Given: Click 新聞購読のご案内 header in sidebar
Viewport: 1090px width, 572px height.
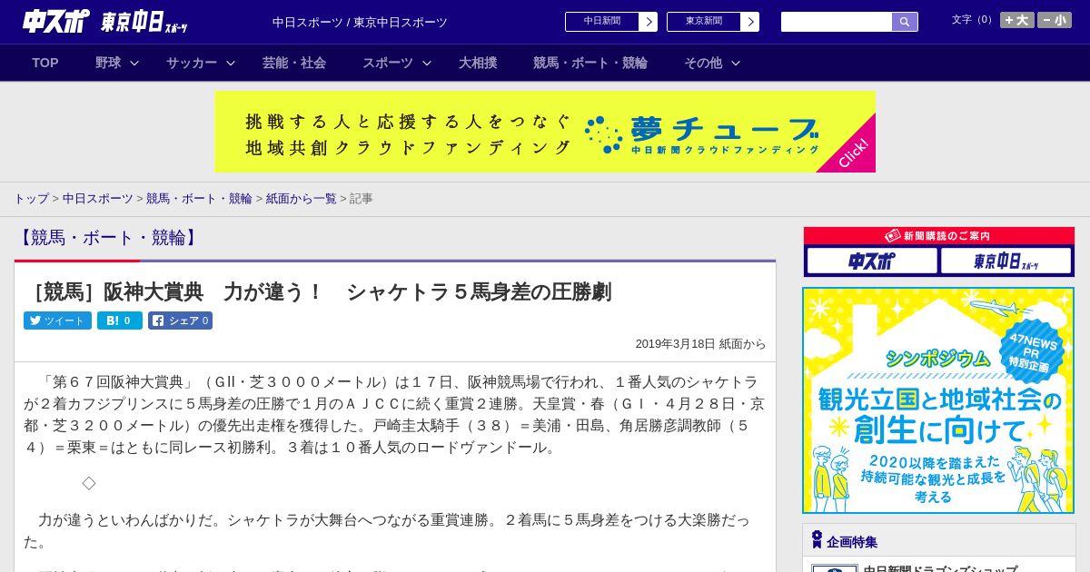Looking at the screenshot, I should (939, 235).
